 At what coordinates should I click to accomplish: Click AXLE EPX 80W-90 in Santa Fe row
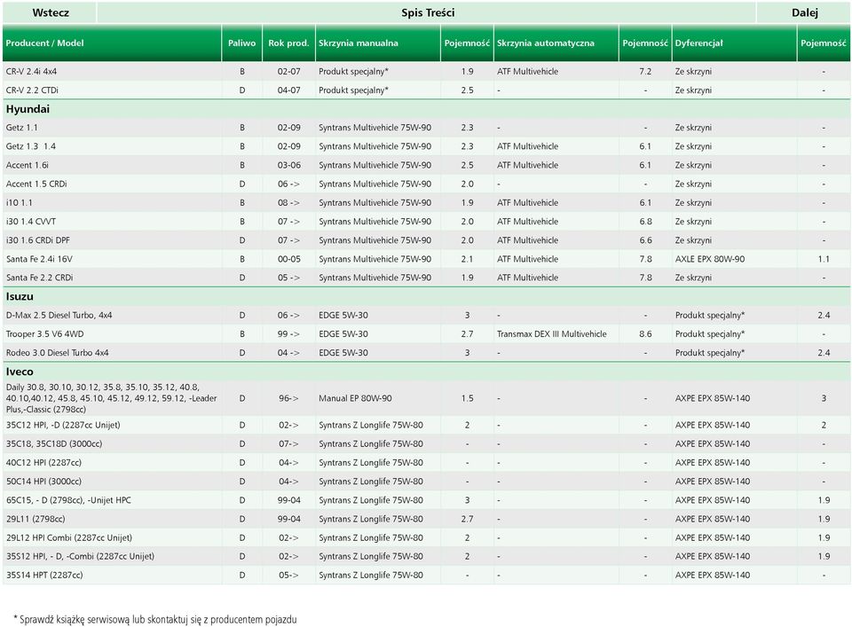710,259
